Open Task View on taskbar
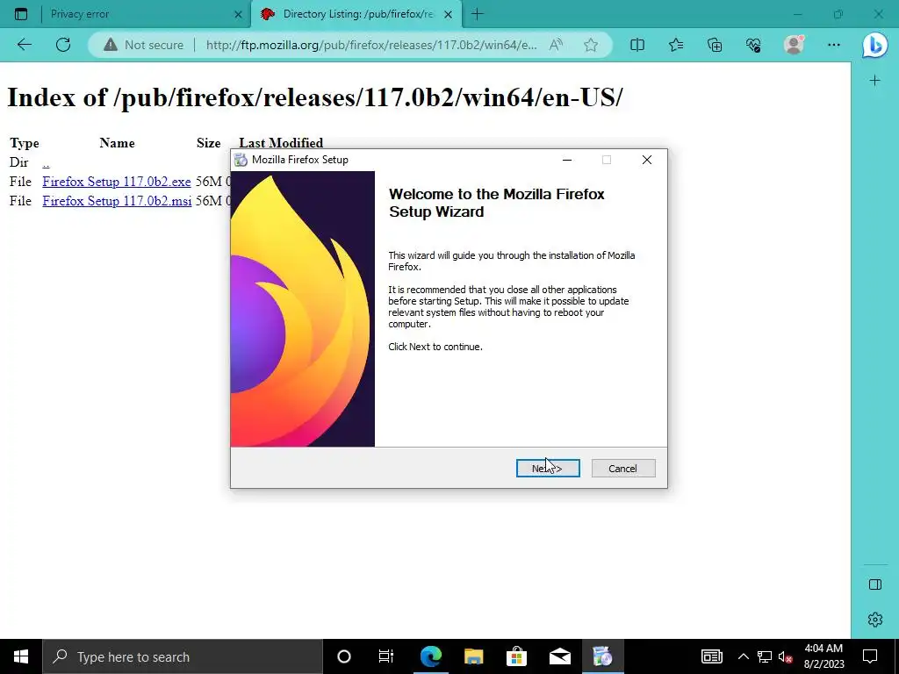This screenshot has height=674, width=899. pos(386,656)
